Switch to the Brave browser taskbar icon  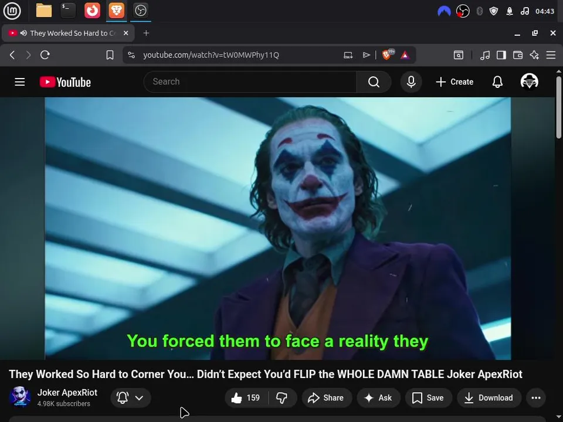click(x=116, y=11)
